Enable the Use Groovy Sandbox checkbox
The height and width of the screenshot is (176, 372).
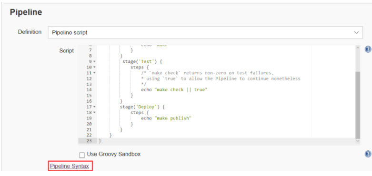pos(82,155)
